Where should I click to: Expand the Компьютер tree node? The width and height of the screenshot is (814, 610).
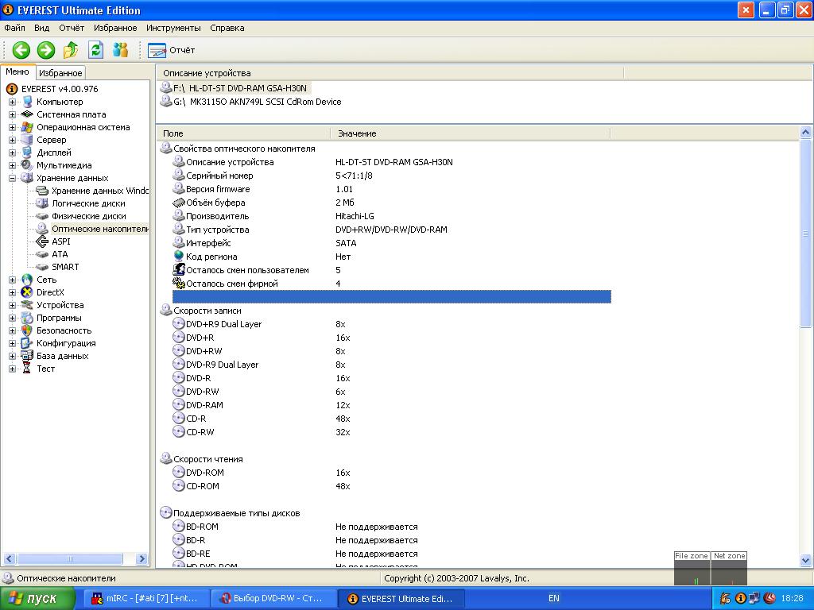12,102
